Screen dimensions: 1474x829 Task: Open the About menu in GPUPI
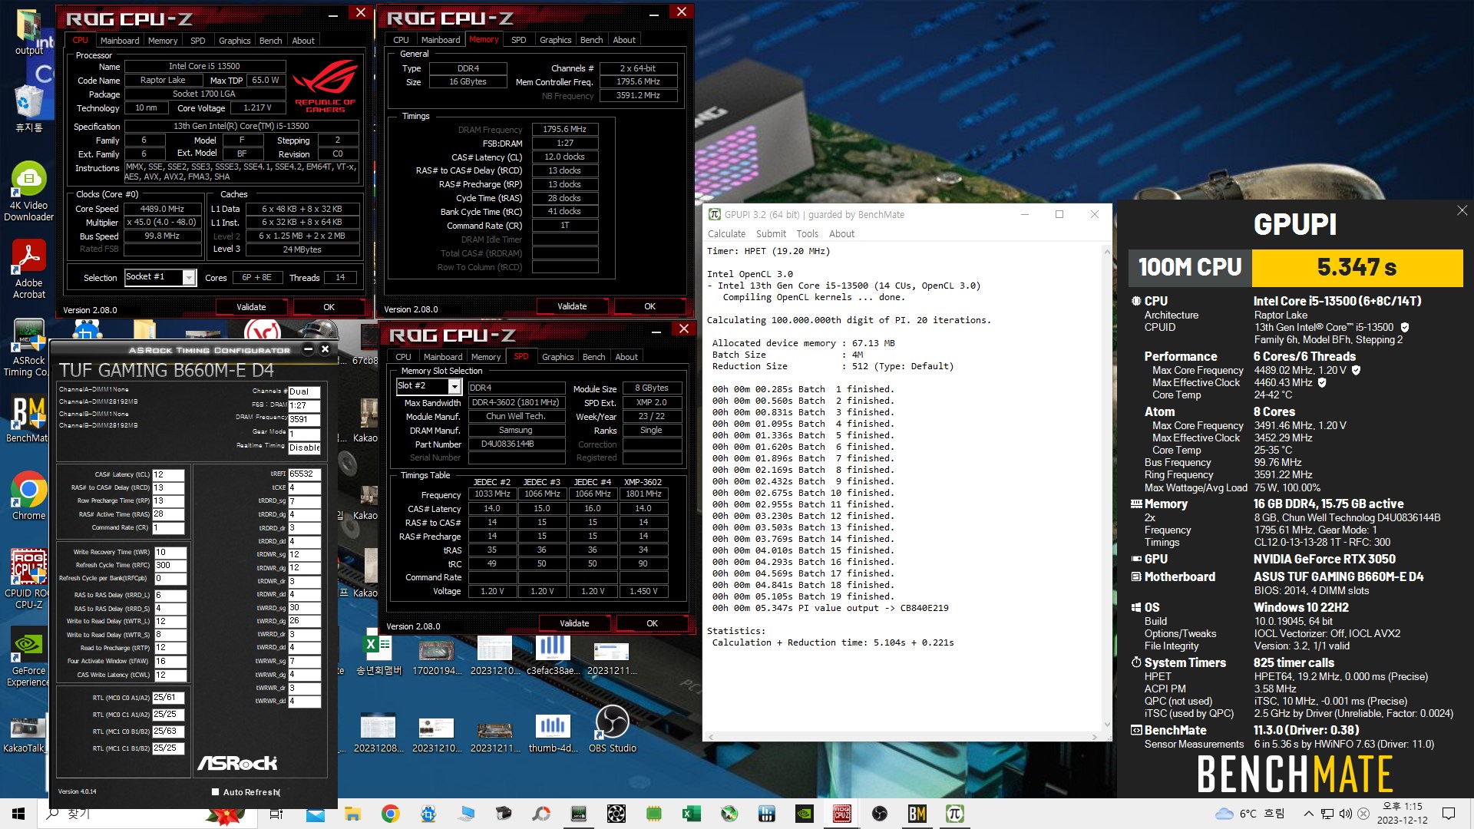click(841, 234)
